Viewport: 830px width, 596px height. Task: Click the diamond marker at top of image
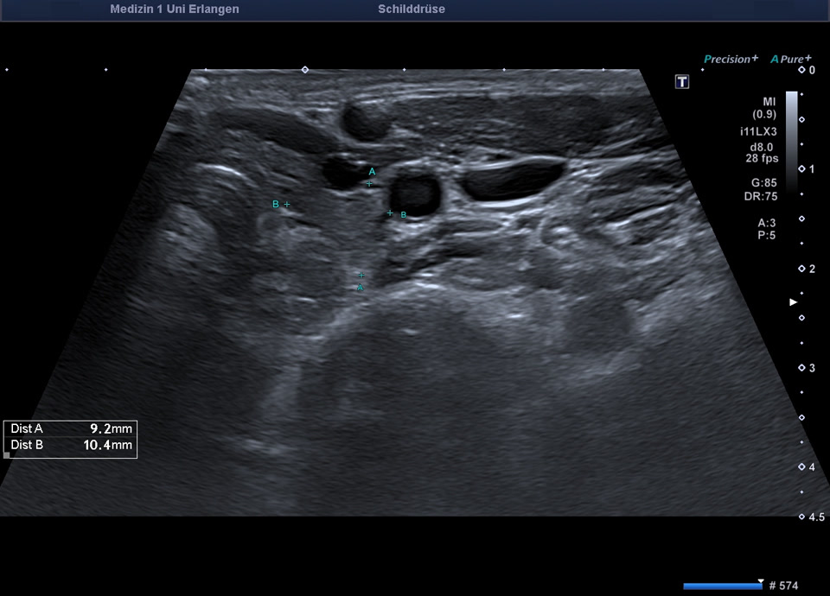click(304, 69)
